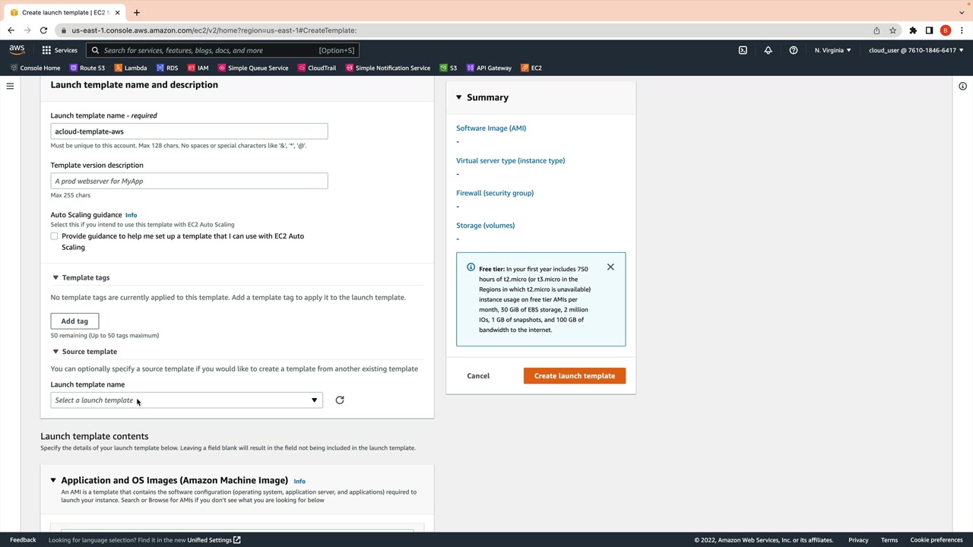This screenshot has height=547, width=973.
Task: Enable Auto Scaling guidance checkbox
Action: (54, 236)
